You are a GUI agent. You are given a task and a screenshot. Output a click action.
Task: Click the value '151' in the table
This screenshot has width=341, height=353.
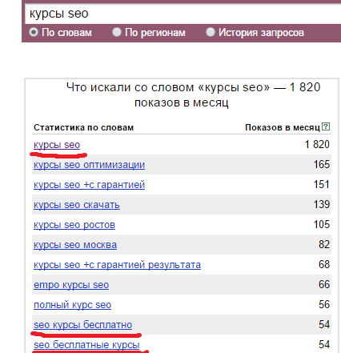tap(322, 185)
